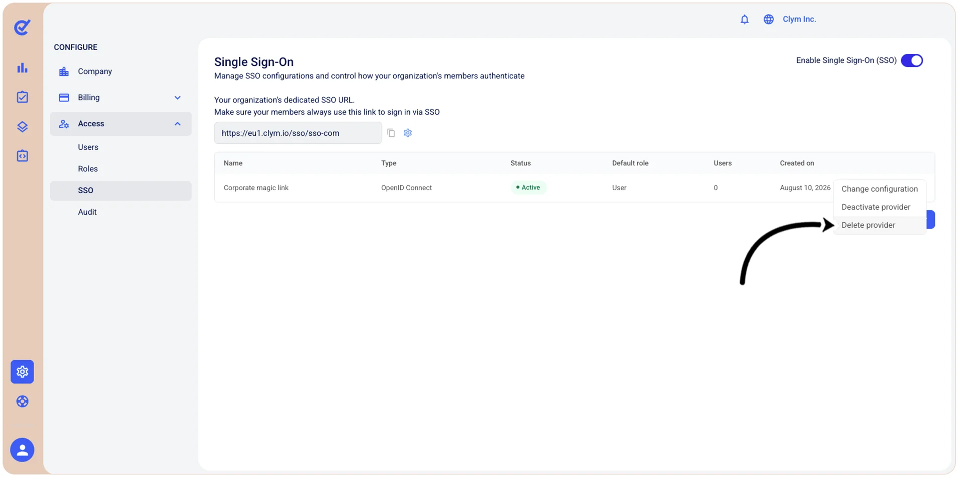This screenshot has width=958, height=477.
Task: Open notifications bell
Action: tap(744, 19)
